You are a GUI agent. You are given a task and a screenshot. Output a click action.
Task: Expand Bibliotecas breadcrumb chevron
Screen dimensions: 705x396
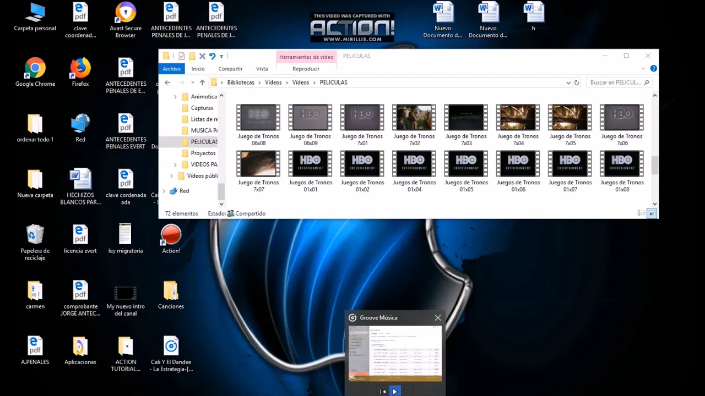pyautogui.click(x=259, y=82)
